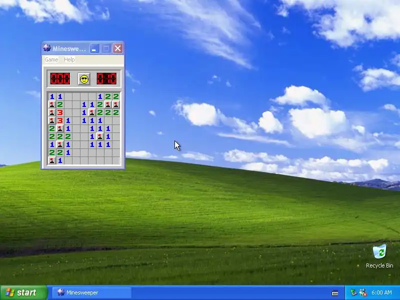
Task: Click the sunglasses smiley face button
Action: [84, 79]
